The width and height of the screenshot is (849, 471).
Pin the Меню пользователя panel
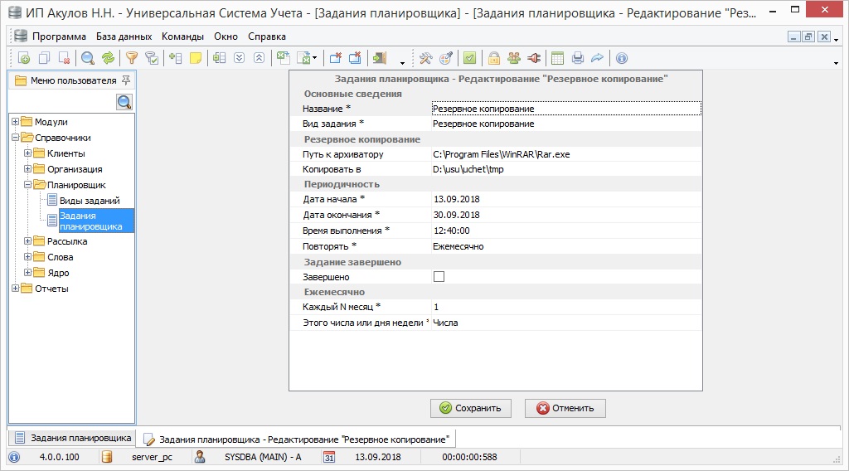(x=126, y=80)
